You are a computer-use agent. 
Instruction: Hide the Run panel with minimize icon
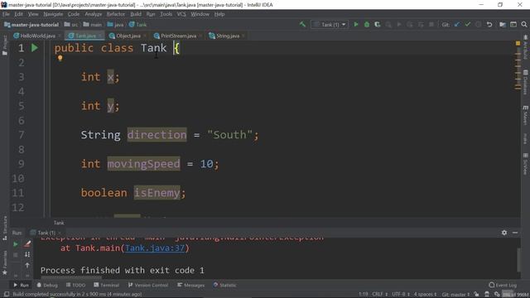click(x=515, y=233)
